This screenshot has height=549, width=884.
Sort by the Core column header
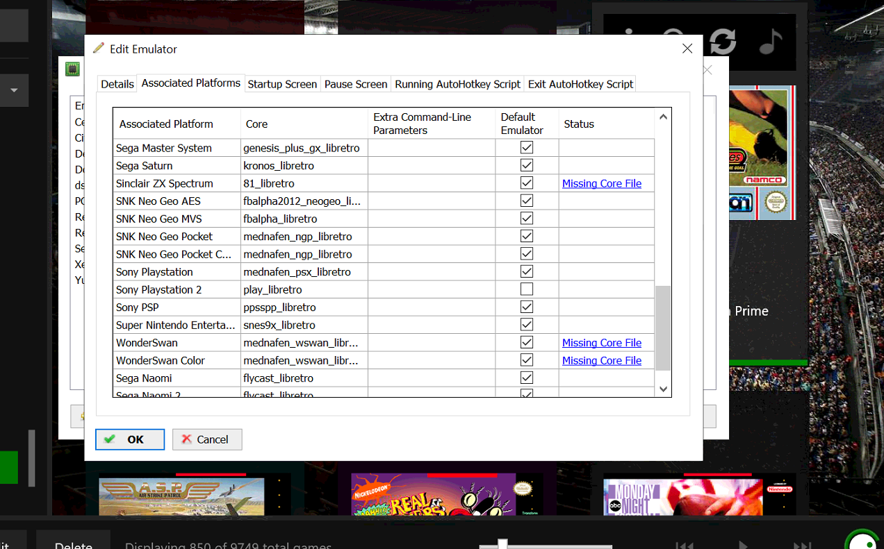[x=304, y=124]
